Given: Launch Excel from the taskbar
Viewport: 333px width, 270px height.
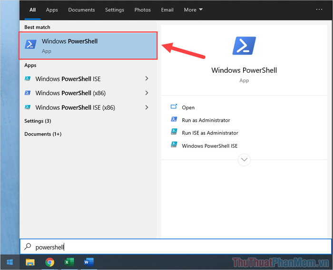Looking at the screenshot, I should pyautogui.click(x=69, y=262).
